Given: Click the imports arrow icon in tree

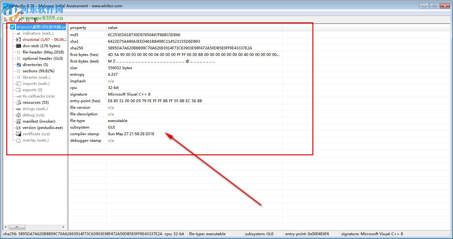Looking at the screenshot, I should (18, 84).
